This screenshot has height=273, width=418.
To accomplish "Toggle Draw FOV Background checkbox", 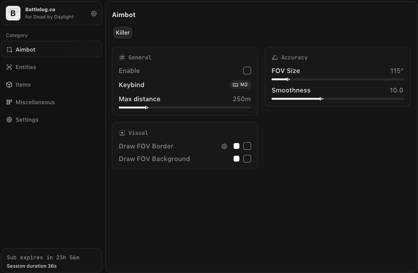I will [x=247, y=159].
